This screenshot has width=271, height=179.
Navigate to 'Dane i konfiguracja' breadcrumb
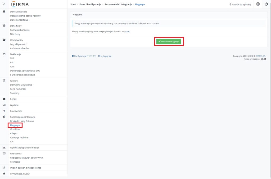click(x=90, y=5)
